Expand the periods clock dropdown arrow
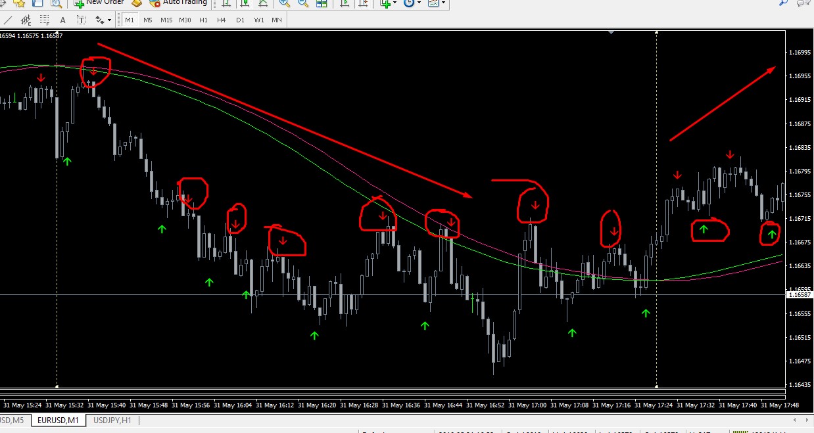Screen dimensions: 814x433 pos(419,3)
